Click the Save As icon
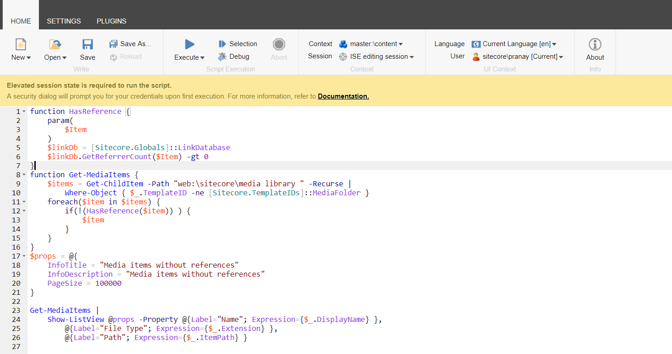The height and width of the screenshot is (354, 672). tap(114, 44)
